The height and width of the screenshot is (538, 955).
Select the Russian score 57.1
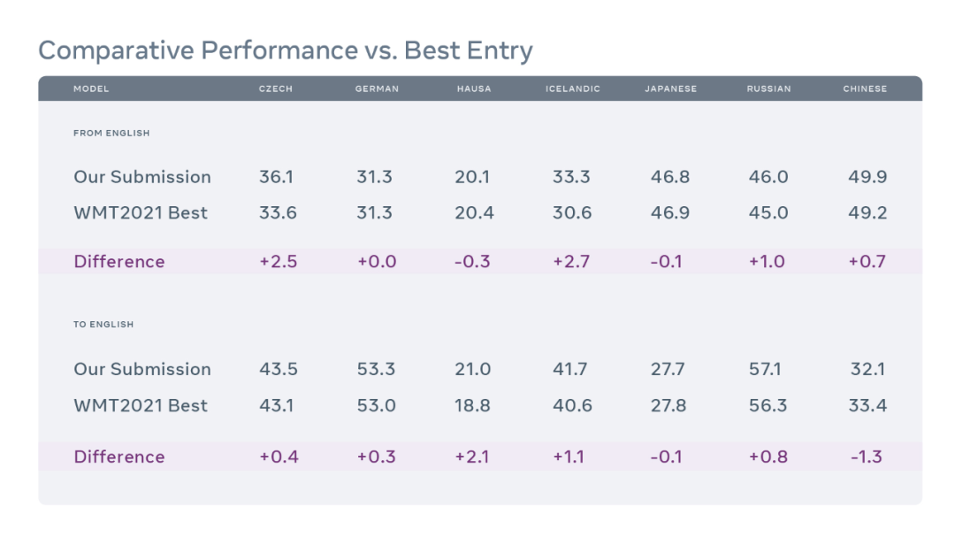[768, 369]
